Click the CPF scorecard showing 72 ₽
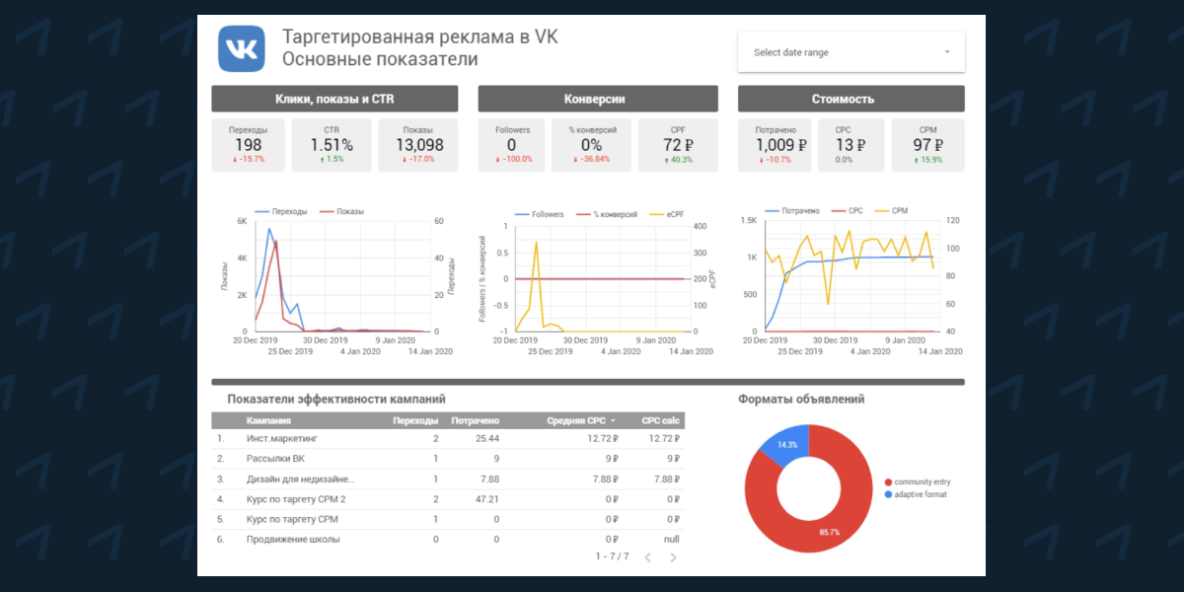 click(678, 145)
